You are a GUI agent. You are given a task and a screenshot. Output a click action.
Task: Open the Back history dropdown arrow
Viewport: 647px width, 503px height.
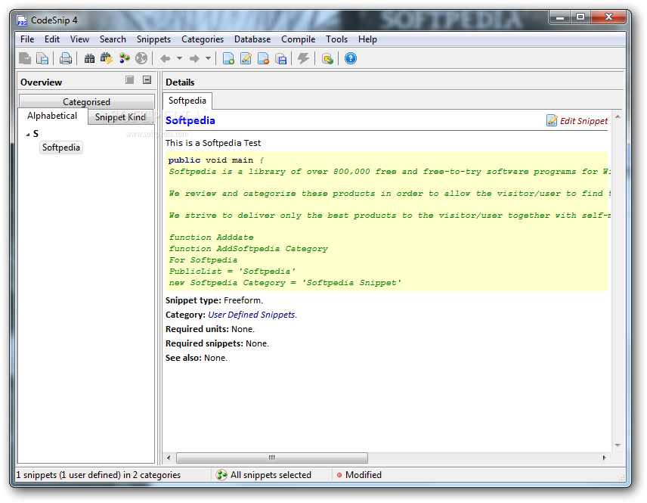[179, 59]
